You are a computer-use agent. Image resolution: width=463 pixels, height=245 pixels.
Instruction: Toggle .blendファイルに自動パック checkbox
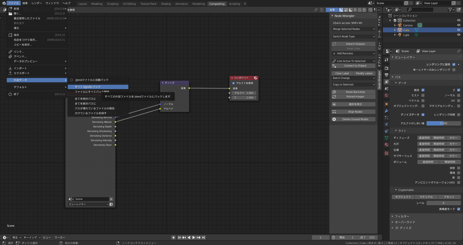tap(71, 80)
